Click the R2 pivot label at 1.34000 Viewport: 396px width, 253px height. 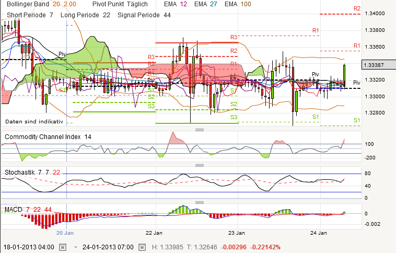[357, 8]
